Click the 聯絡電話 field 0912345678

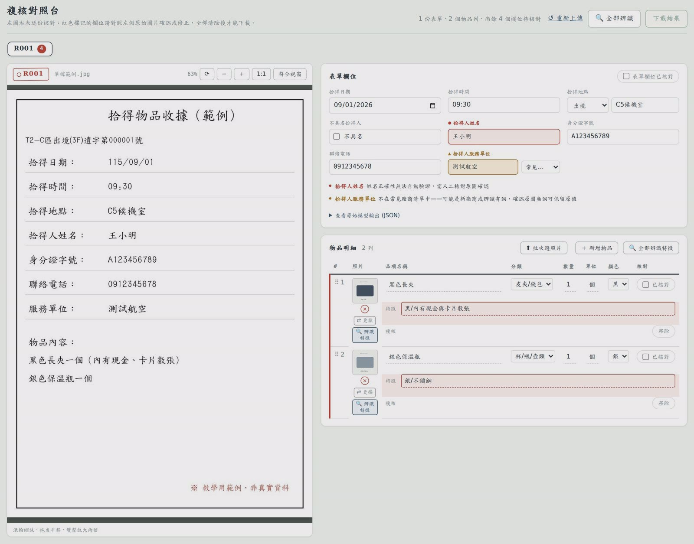coord(385,167)
